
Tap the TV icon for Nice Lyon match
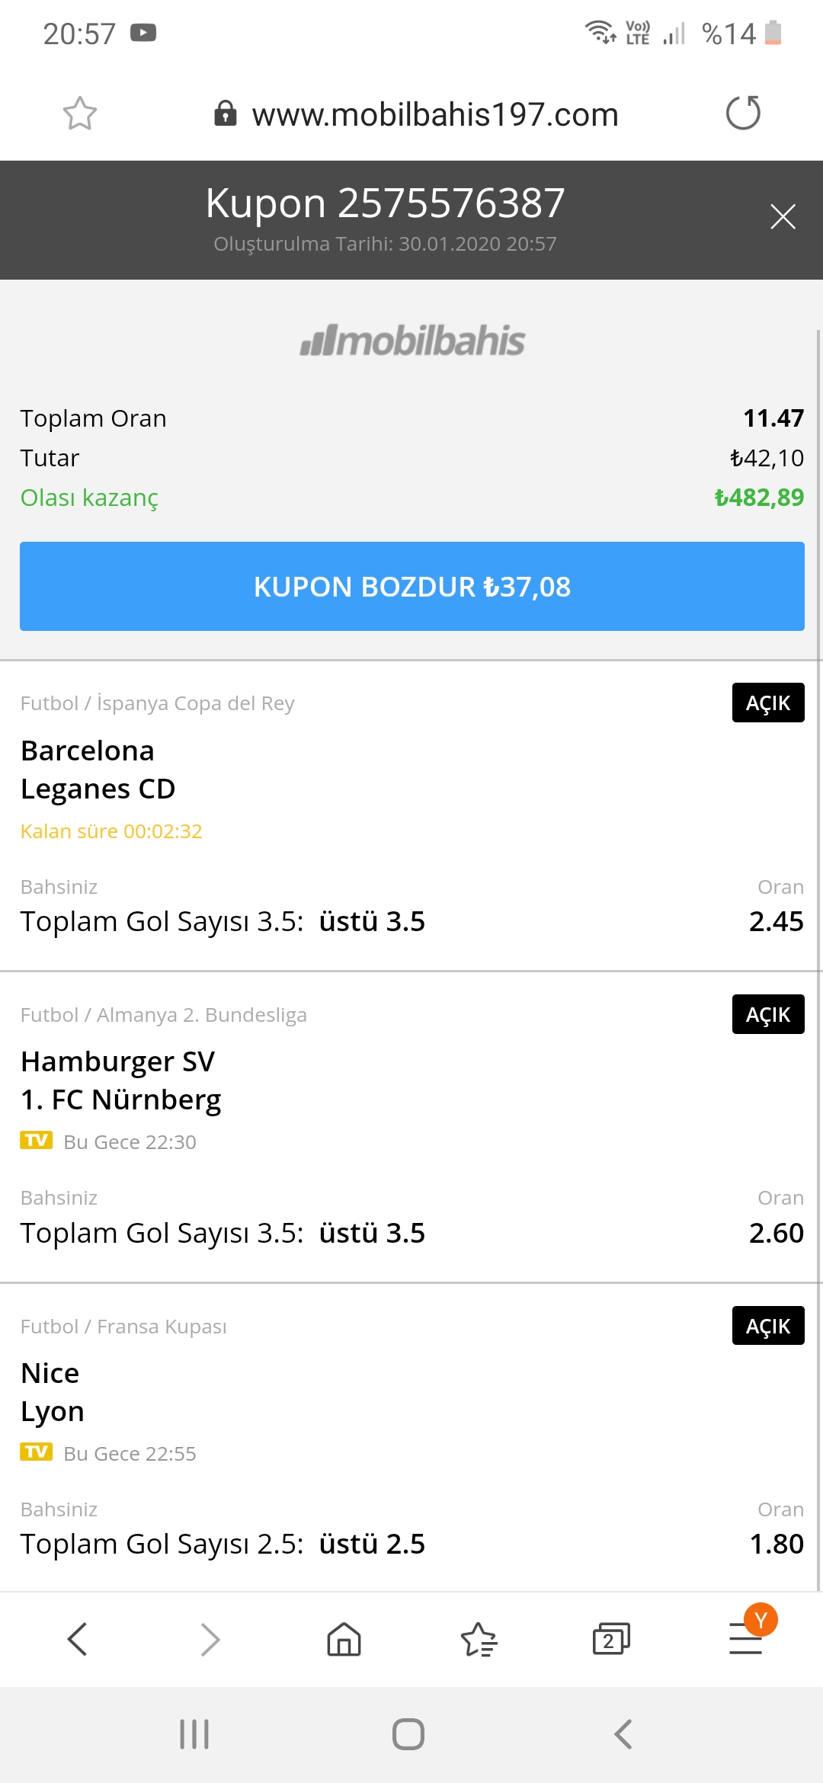pyautogui.click(x=36, y=1452)
